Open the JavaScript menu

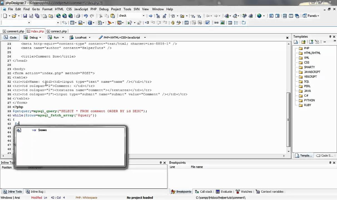pos(81,9)
